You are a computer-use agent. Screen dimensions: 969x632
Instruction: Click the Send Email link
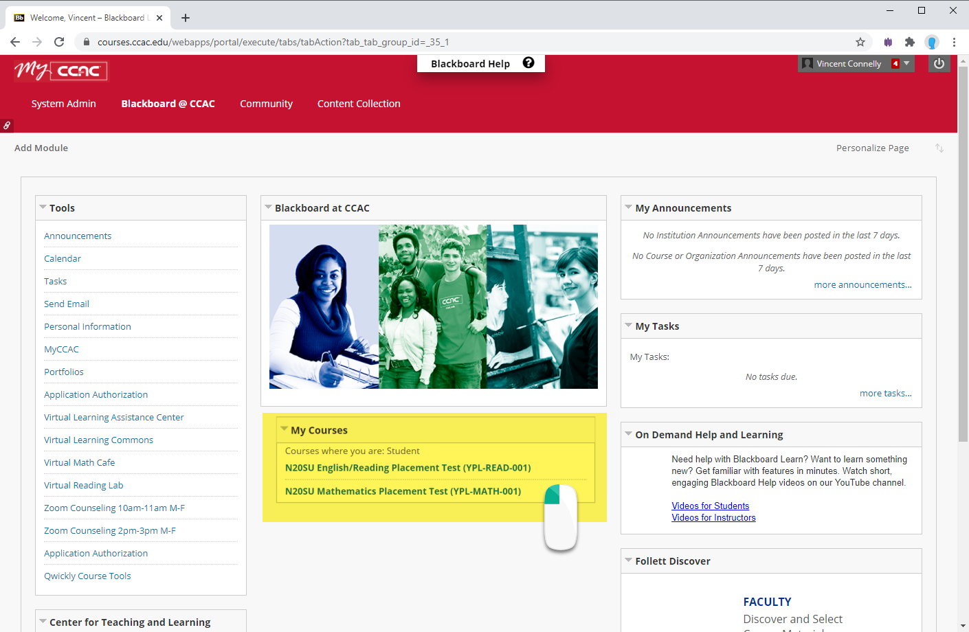[x=67, y=304]
